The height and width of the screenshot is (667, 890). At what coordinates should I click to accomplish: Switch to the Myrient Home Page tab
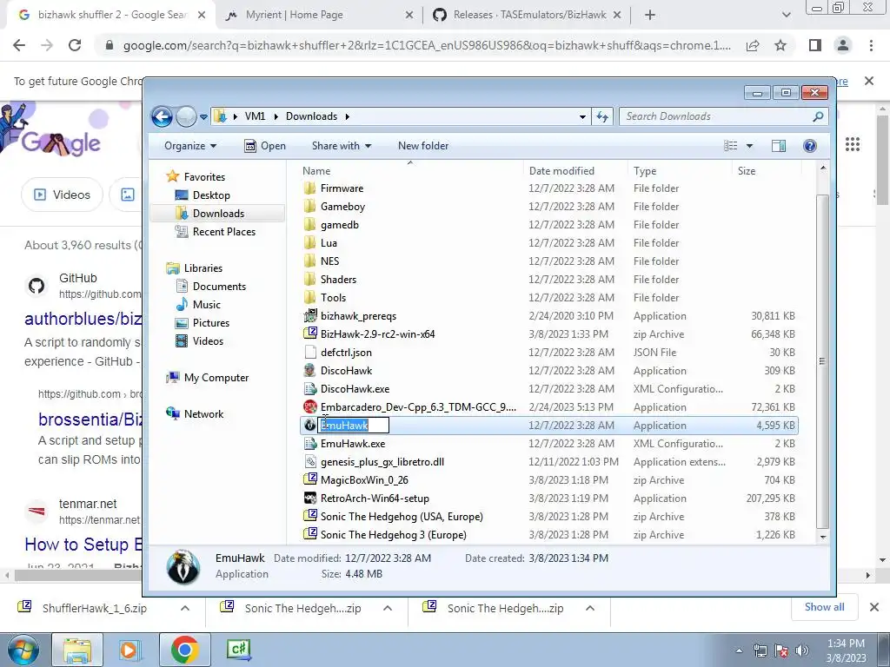[x=319, y=15]
